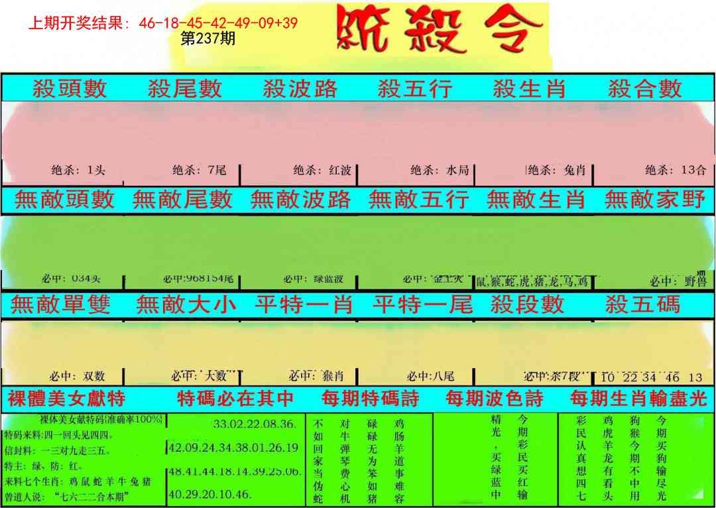
Task: Select the 無敵波路 header
Action: 300,200
